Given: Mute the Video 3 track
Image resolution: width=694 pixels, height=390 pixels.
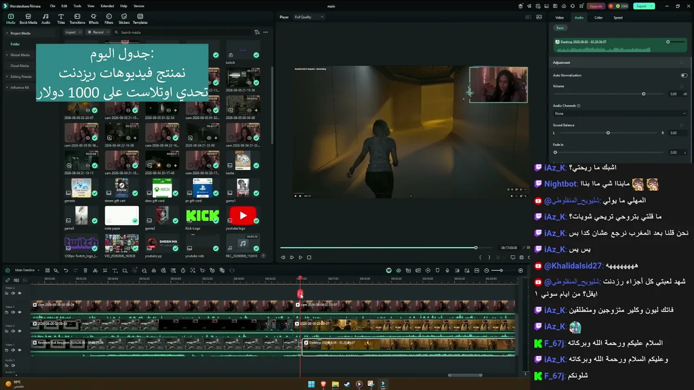Looking at the screenshot, I should pyautogui.click(x=13, y=312).
